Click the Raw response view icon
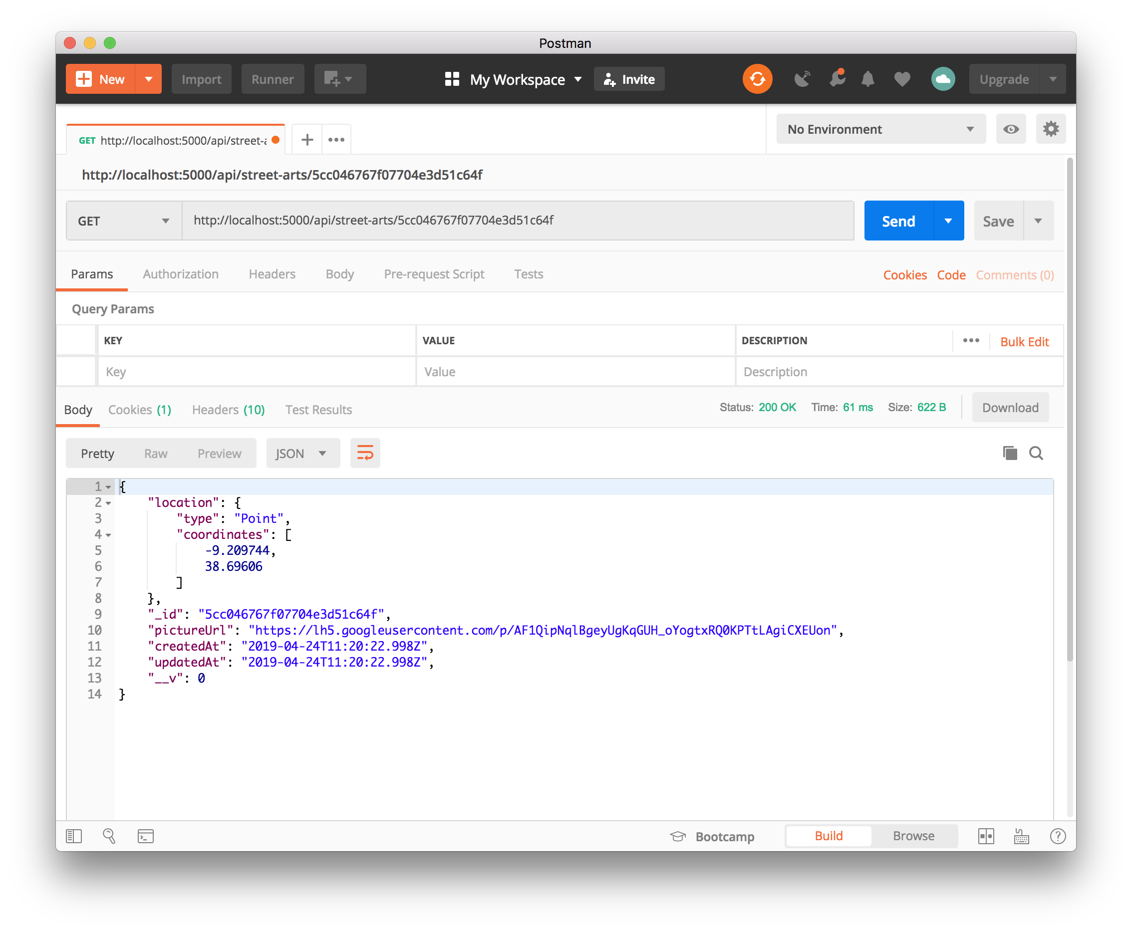The width and height of the screenshot is (1132, 931). pos(155,453)
